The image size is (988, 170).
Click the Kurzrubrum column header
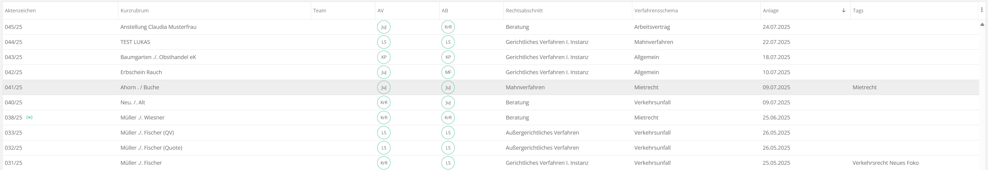point(134,11)
